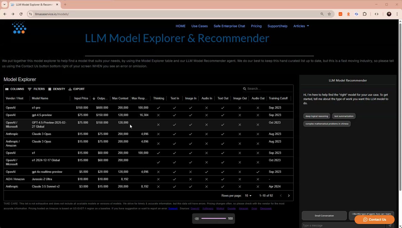Open the tab search dropdown arrow
Image resolution: width=402 pixels, height=228 pixels.
click(x=4, y=4)
